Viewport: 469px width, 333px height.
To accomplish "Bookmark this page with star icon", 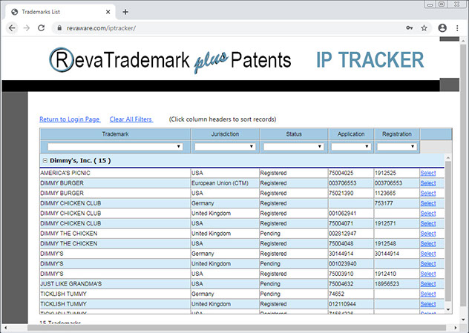I will point(424,28).
